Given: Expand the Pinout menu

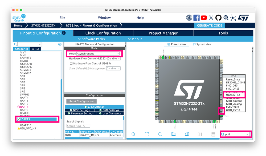Looking at the screenshot, I should click(x=135, y=39).
